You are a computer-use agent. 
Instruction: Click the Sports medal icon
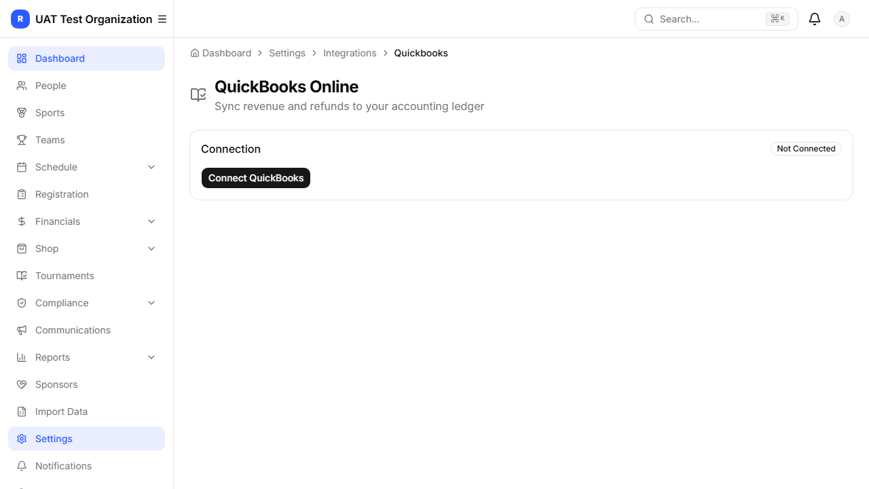(x=22, y=113)
